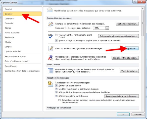Click the vertical scrollbar thumb

[143, 23]
